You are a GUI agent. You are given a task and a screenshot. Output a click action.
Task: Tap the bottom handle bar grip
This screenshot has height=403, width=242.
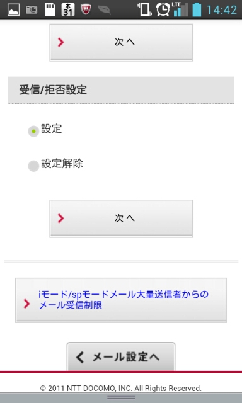[x=121, y=397]
